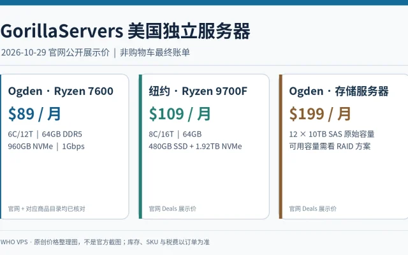Select the 12 × 10TB SAS 原始容量 line
Viewport: 408px width, 255px height.
331,135
